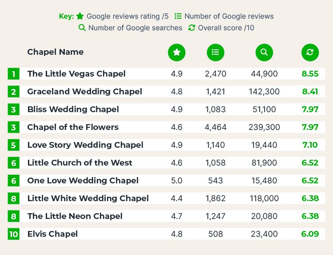The image size is (333, 255).
Task: Click the Chapel Name column header
Action: [x=55, y=52]
